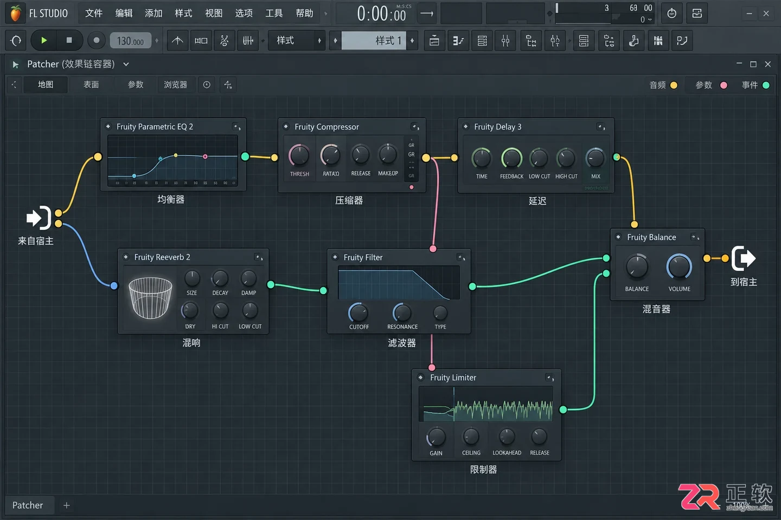This screenshot has height=520, width=781.
Task: Stop playback with the stop button
Action: tap(69, 40)
